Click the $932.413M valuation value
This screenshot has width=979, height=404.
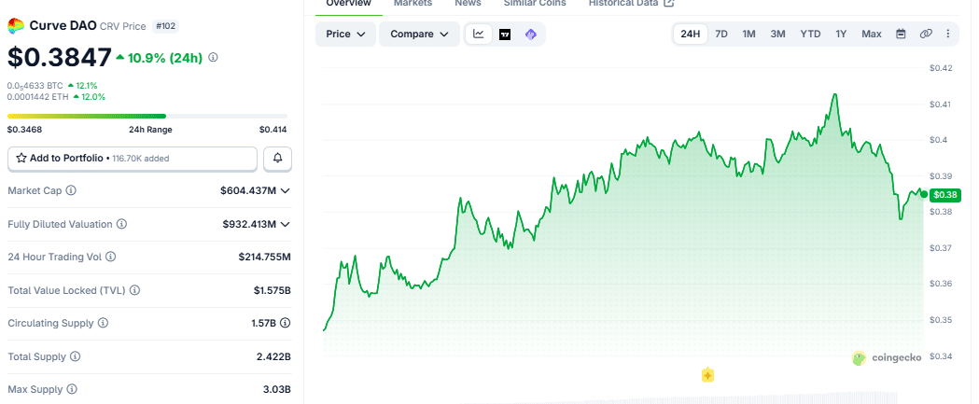click(x=249, y=224)
